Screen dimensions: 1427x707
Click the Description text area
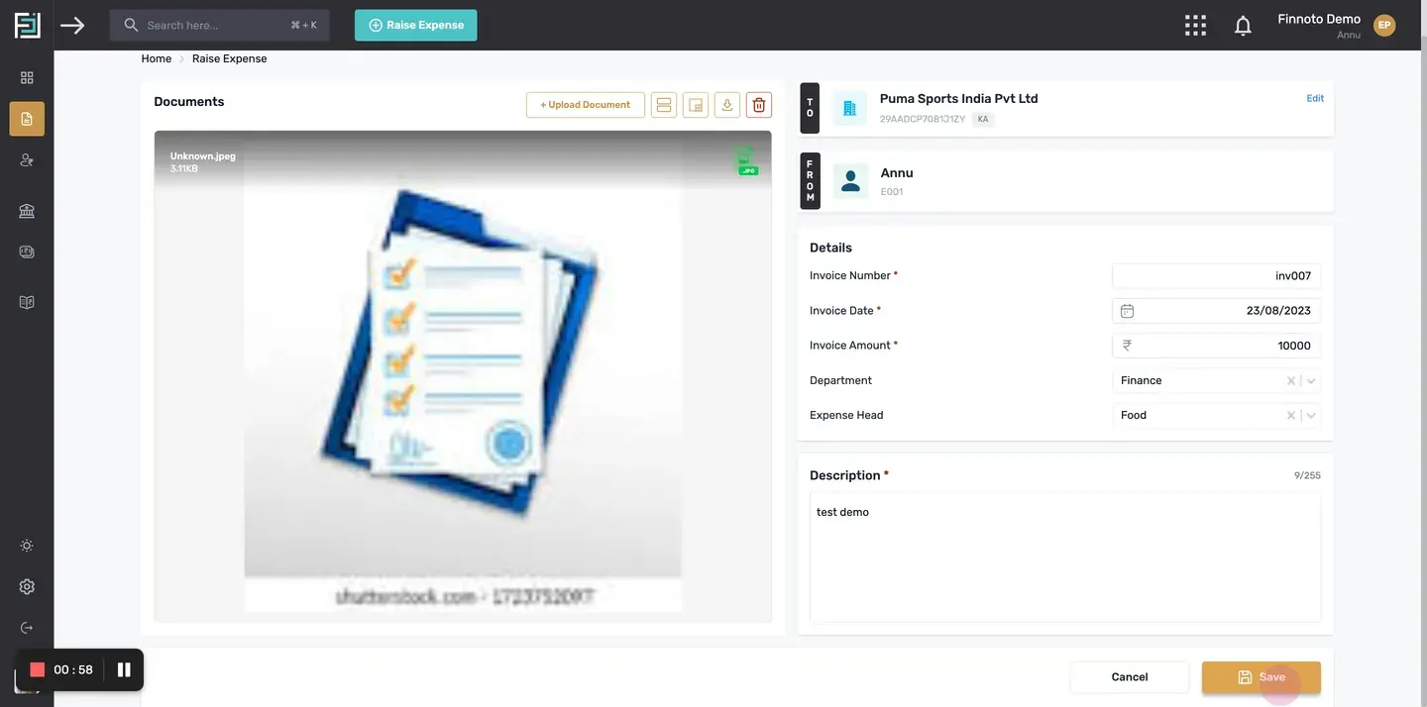click(1065, 557)
